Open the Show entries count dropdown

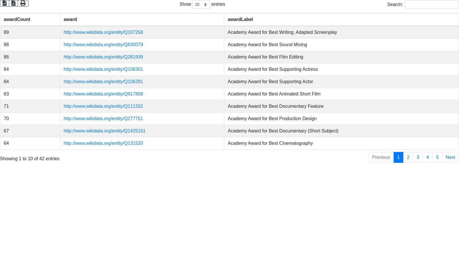pyautogui.click(x=201, y=4)
